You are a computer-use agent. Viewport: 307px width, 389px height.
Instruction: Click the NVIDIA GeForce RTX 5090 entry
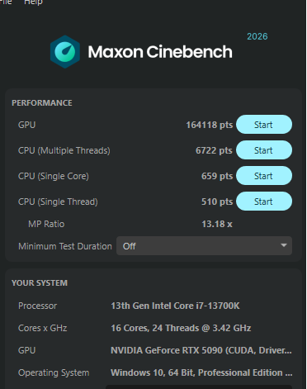(x=201, y=350)
